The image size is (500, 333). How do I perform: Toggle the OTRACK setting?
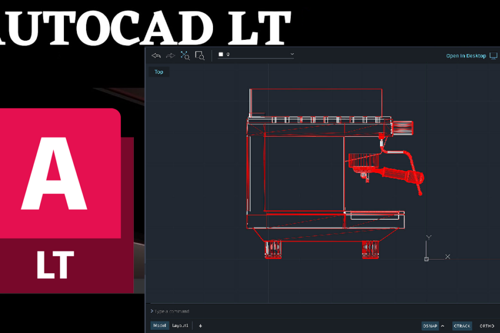(462, 326)
